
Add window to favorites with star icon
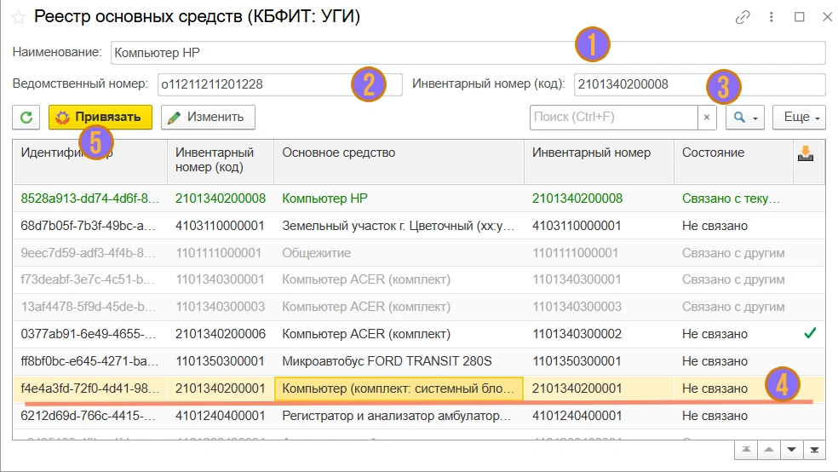point(19,18)
